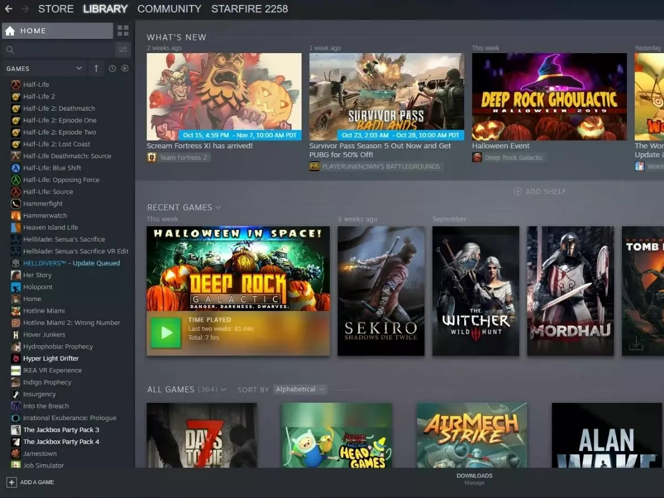Open the COMMUNITY menu
This screenshot has width=664, height=498.
[169, 8]
